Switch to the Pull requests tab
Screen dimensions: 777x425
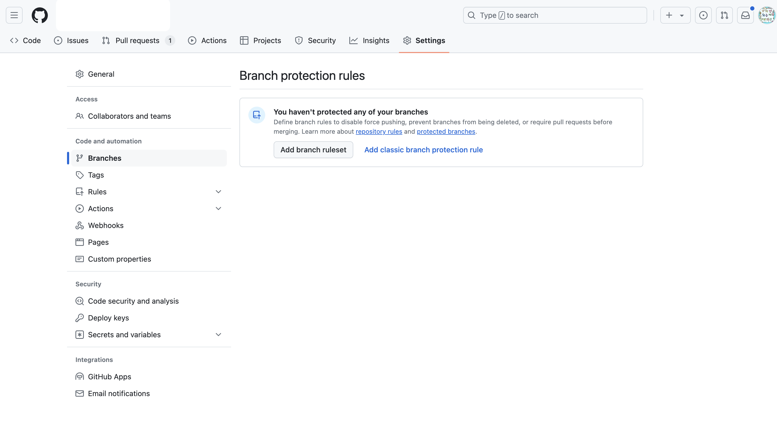click(137, 40)
